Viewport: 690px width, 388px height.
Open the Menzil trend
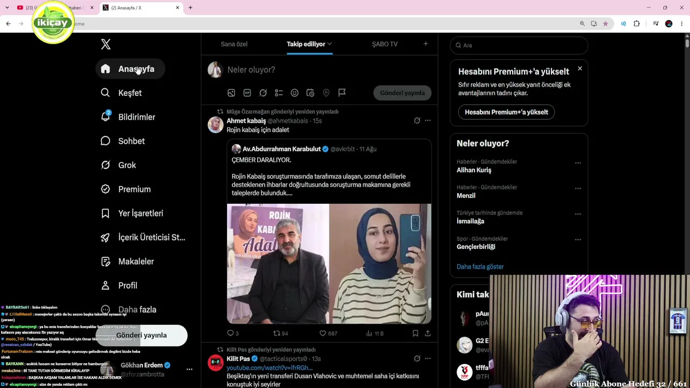(x=466, y=196)
